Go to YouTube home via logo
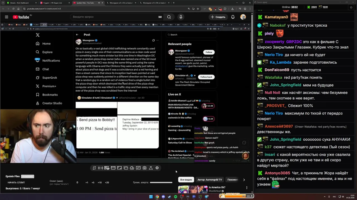357x200 pixels. (21, 17)
